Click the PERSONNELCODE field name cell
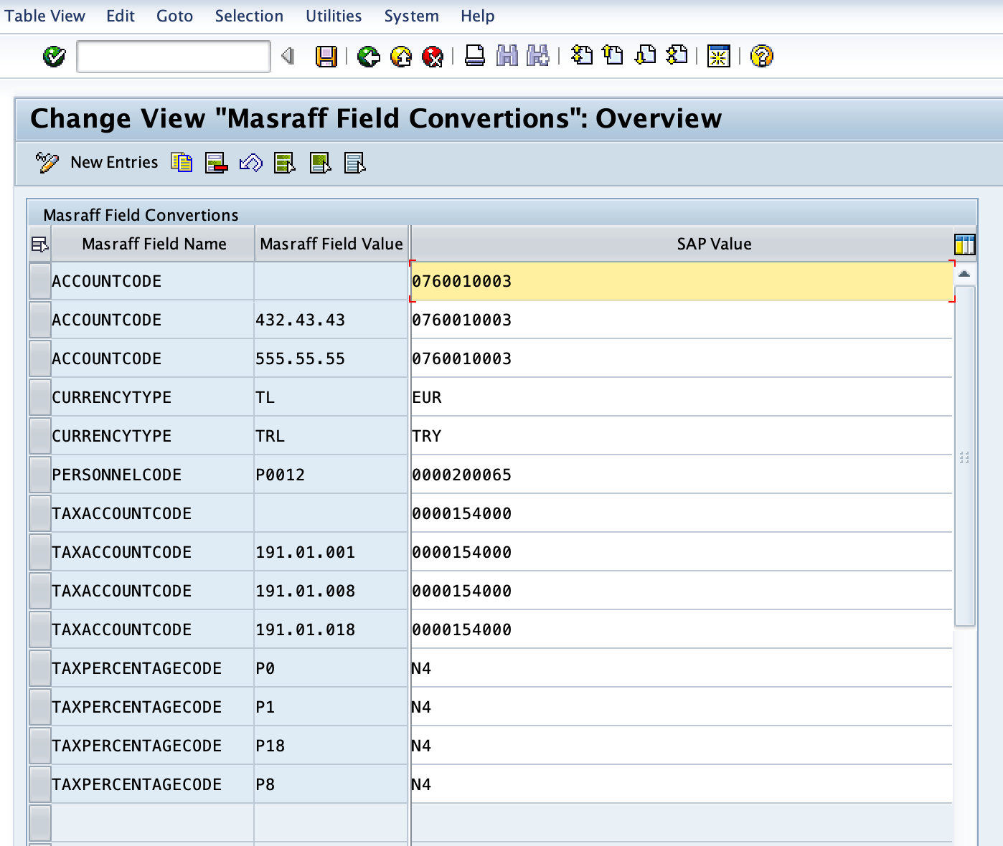This screenshot has width=1003, height=846. coord(152,475)
